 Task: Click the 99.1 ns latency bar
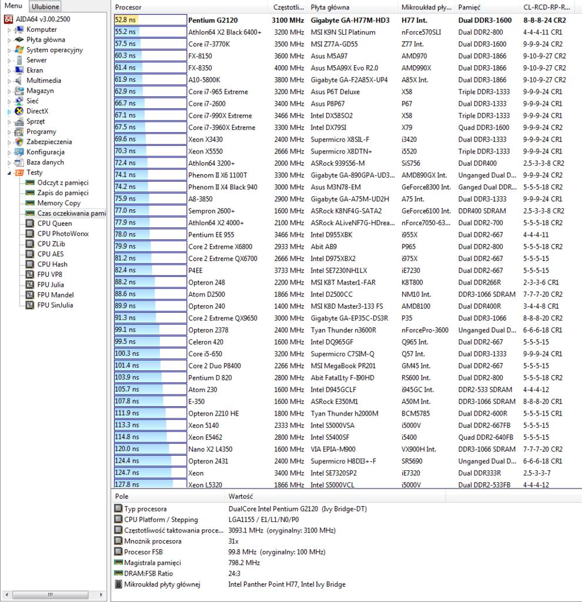coord(150,330)
